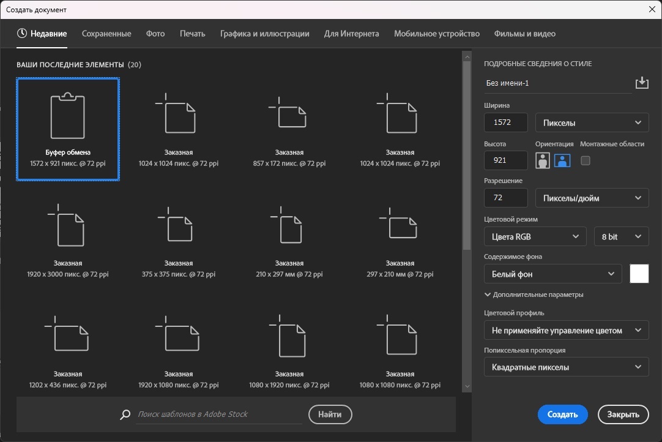
Task: Choose the 375 x 375 пикс. preset
Action: point(178,240)
